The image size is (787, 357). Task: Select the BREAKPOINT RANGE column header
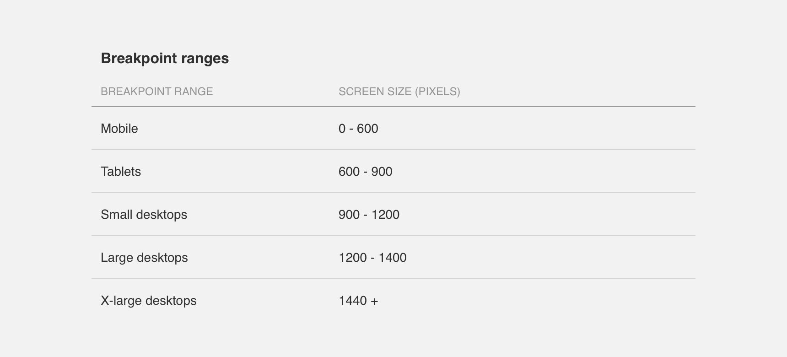[x=157, y=92]
